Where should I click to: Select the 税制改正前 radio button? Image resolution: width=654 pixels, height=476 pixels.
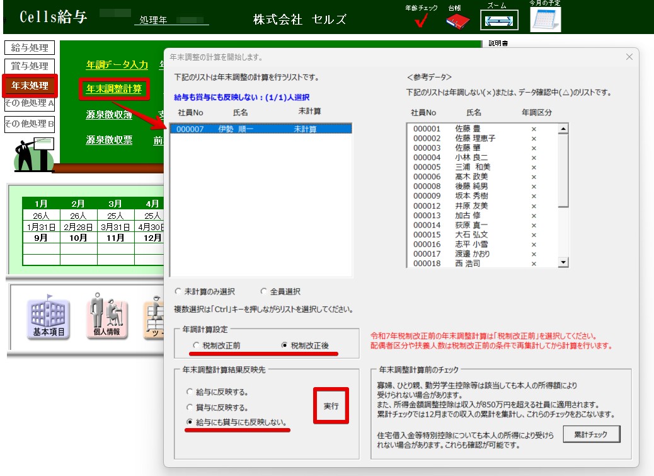[x=197, y=345]
